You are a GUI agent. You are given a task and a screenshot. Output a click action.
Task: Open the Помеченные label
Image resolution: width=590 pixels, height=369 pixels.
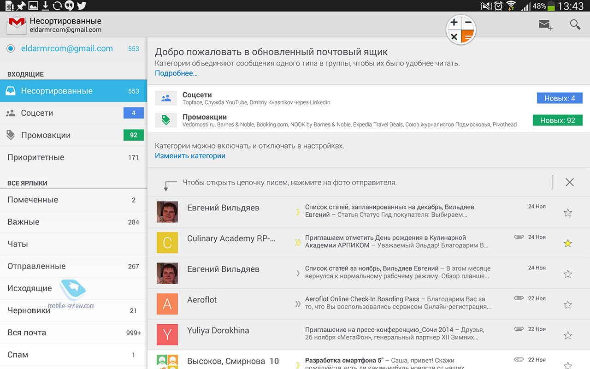pyautogui.click(x=73, y=200)
